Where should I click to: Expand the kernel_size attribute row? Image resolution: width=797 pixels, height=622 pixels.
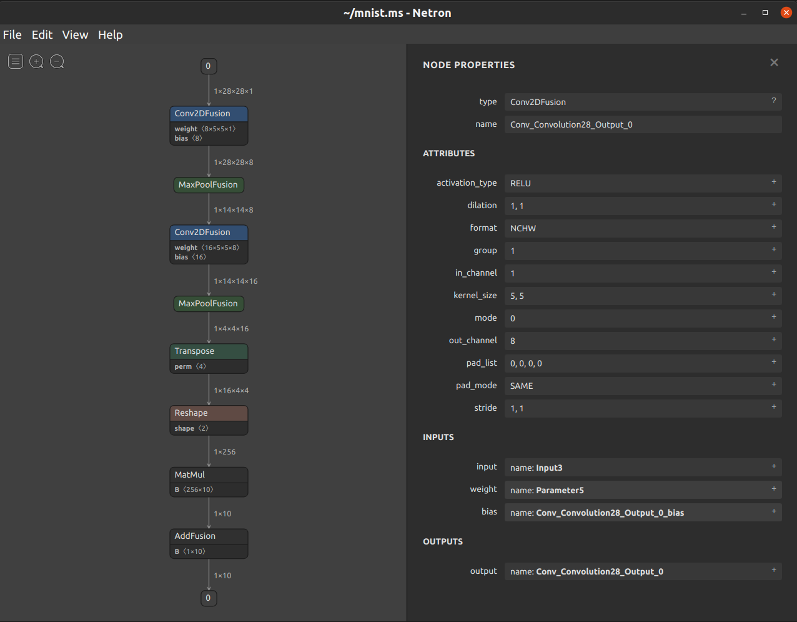click(773, 295)
